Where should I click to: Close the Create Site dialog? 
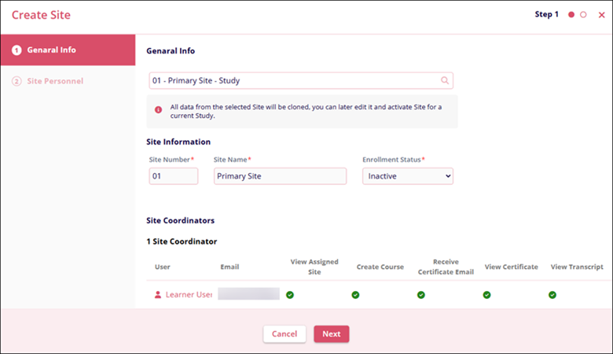[601, 15]
